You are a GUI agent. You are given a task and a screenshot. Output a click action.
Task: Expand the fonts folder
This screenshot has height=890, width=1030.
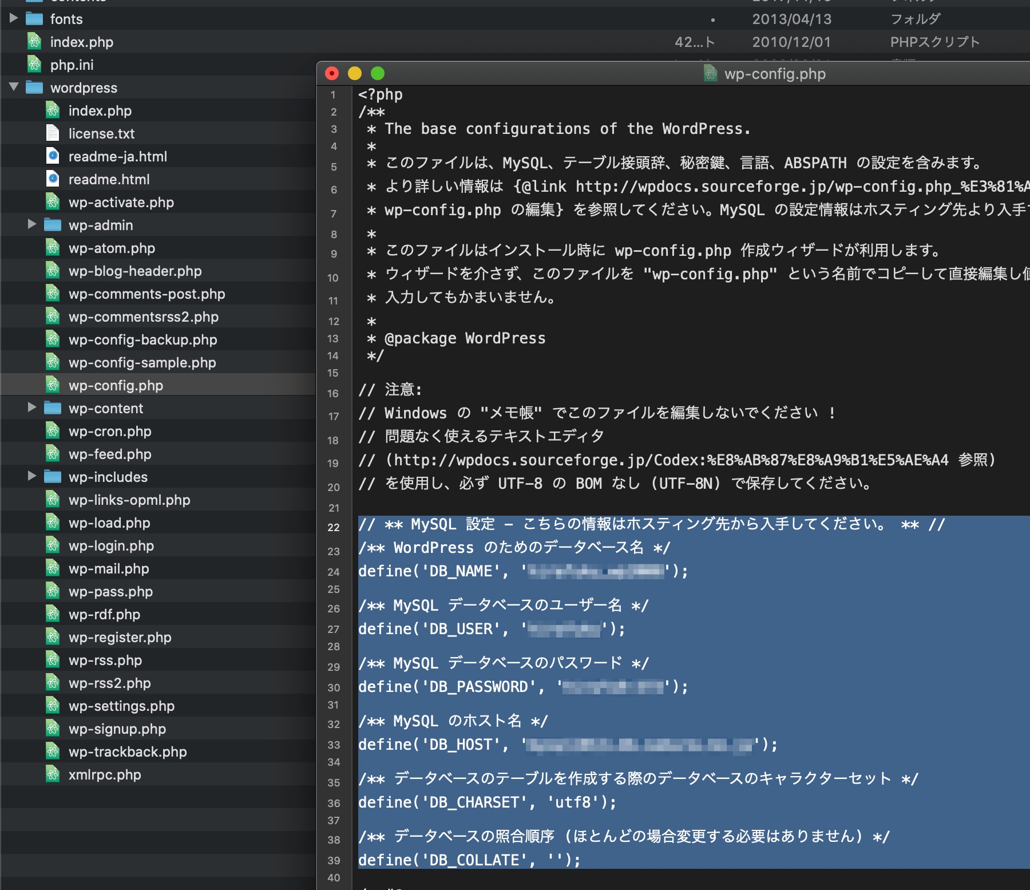point(14,19)
